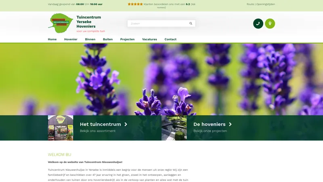Screen dimensions: 323x182
Task: Go to the Contact page
Action: tap(170, 39)
